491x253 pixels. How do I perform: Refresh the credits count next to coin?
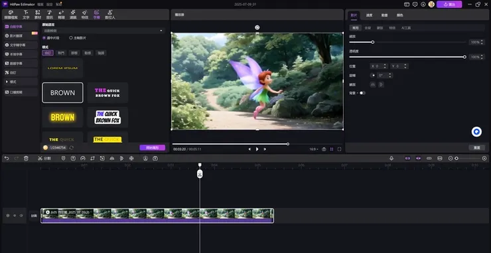pyautogui.click(x=72, y=147)
